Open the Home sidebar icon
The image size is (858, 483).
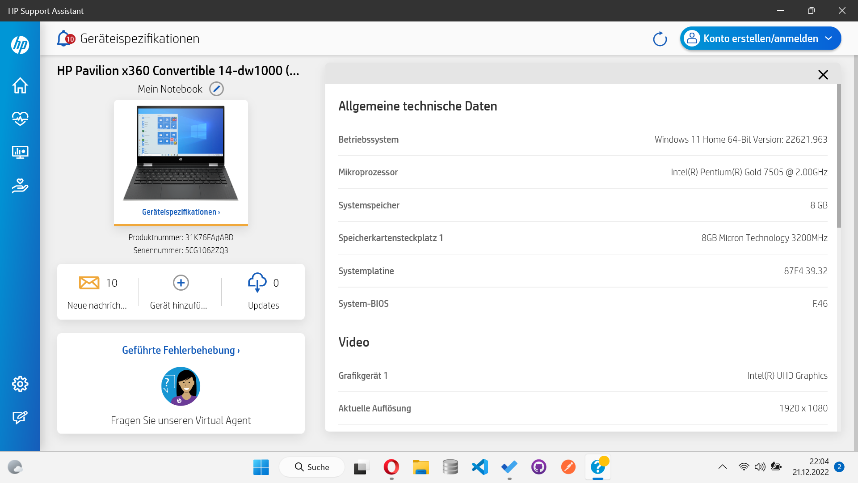point(20,85)
